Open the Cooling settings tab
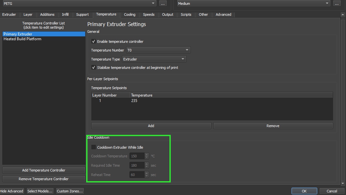The image size is (346, 195). click(129, 14)
